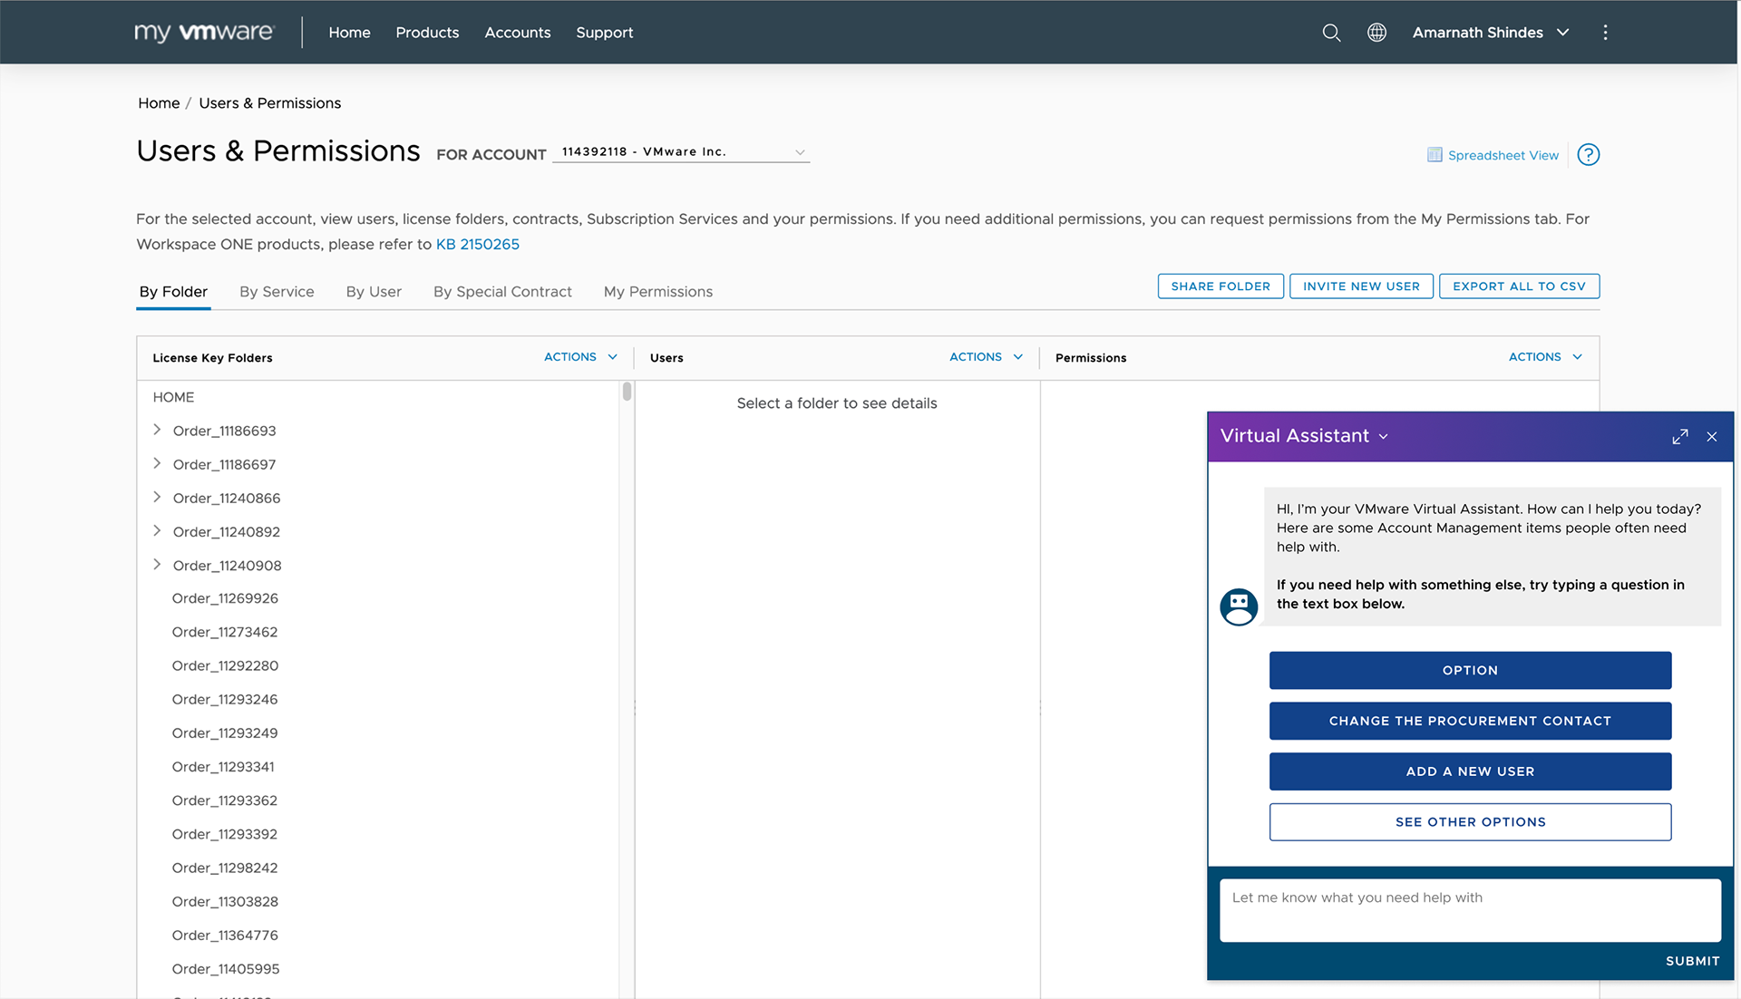Click the Virtual Assistant bot avatar
The image size is (1741, 999).
click(x=1239, y=607)
